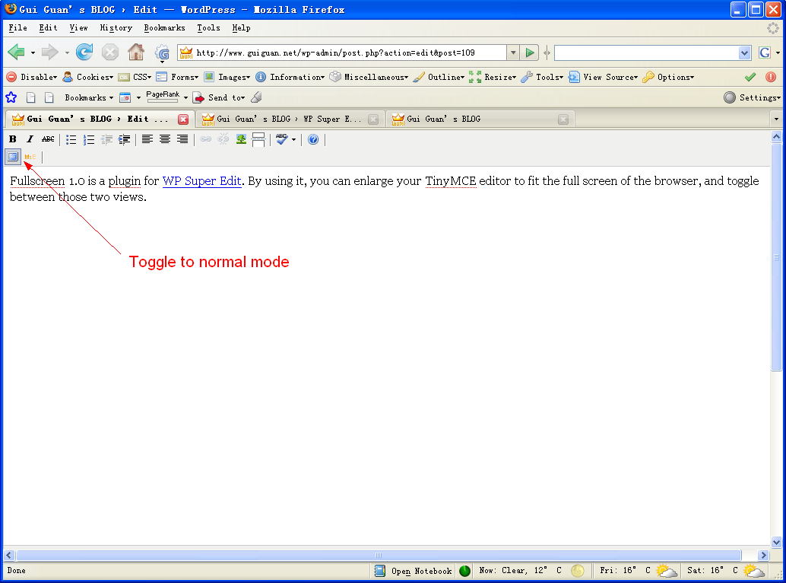Open the search box suggestions dropdown

point(744,53)
